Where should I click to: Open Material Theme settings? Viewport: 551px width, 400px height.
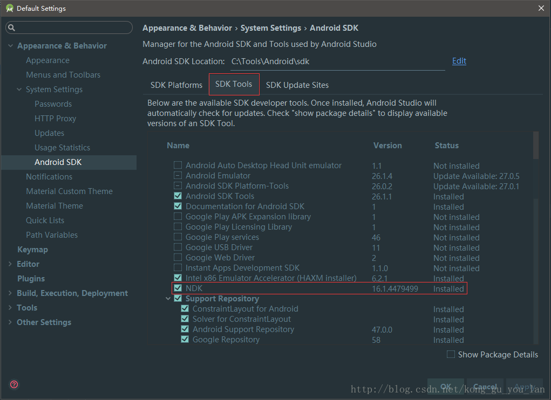[55, 206]
